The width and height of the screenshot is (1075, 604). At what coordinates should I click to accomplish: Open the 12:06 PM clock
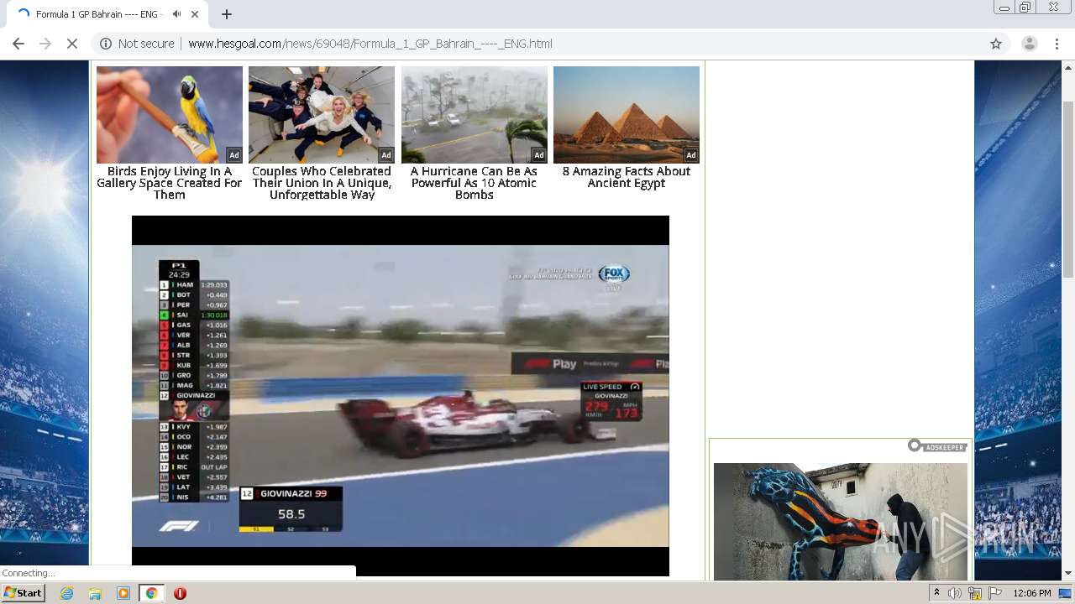(x=1032, y=593)
